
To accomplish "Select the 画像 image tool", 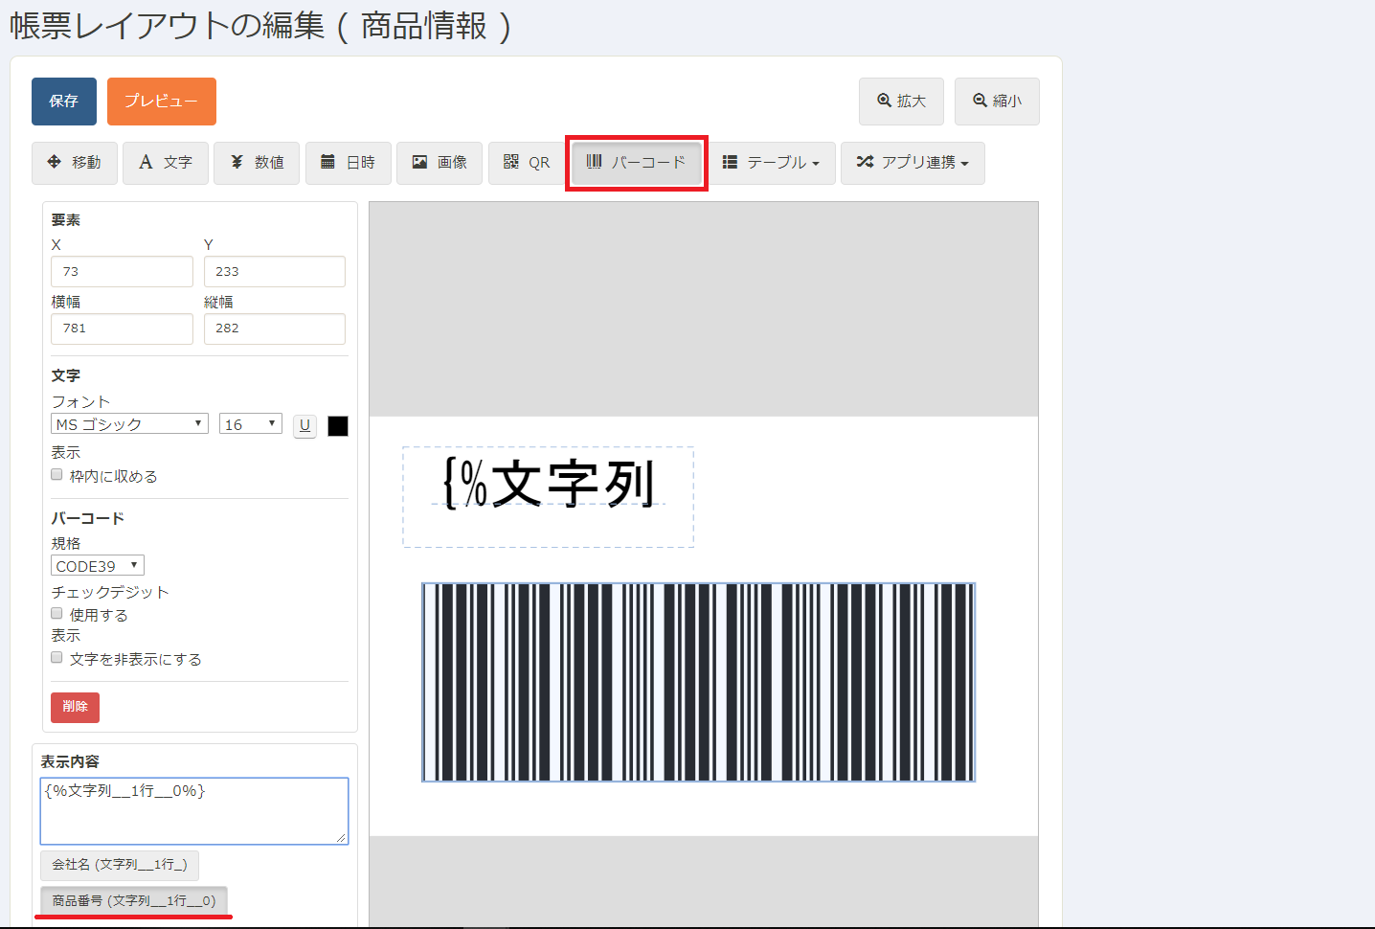I will [440, 163].
